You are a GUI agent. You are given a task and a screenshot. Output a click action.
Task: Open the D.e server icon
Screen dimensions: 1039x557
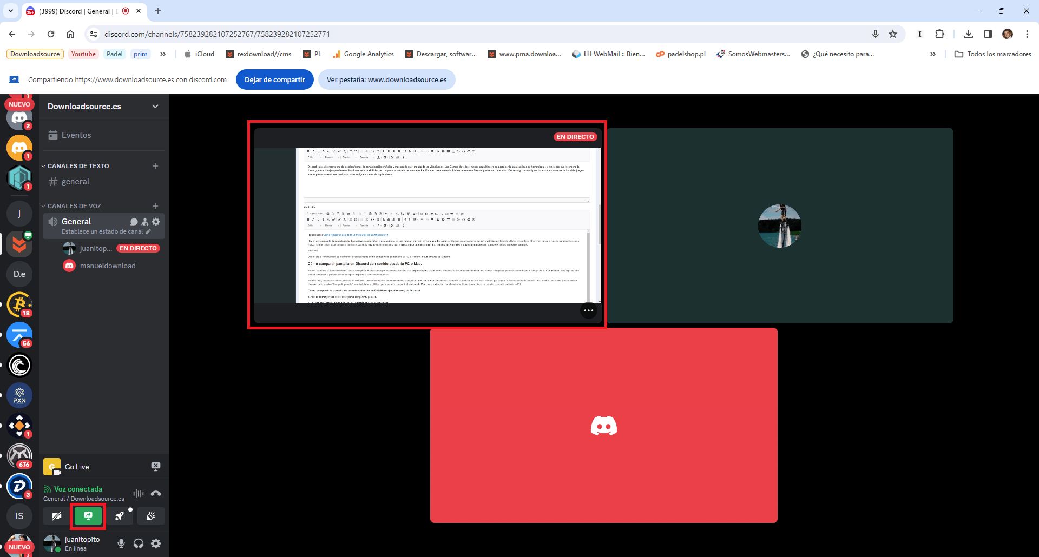(x=19, y=274)
